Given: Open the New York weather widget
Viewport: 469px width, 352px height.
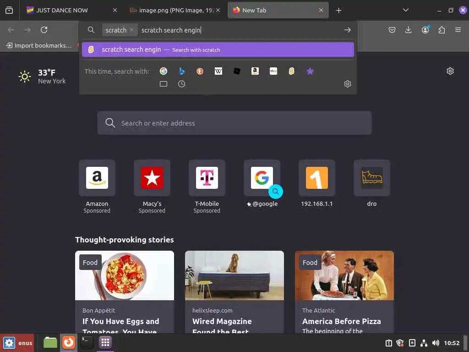Looking at the screenshot, I should pos(42,77).
